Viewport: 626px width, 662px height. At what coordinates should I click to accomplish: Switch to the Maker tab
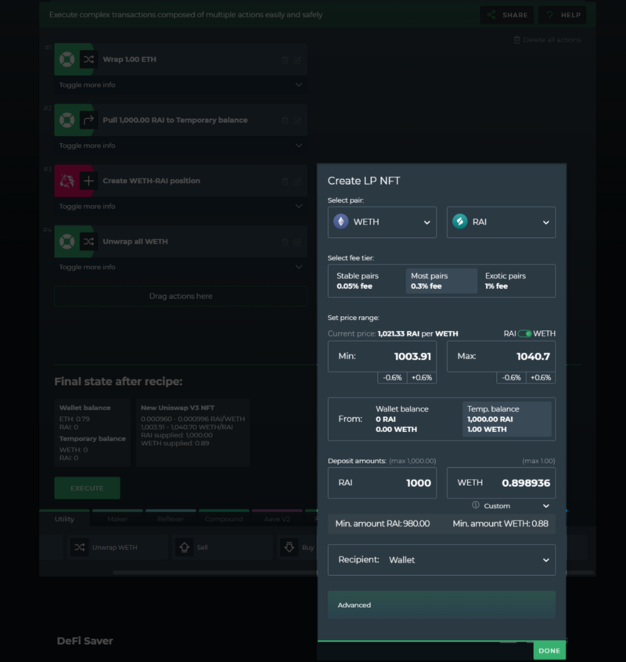click(x=117, y=519)
